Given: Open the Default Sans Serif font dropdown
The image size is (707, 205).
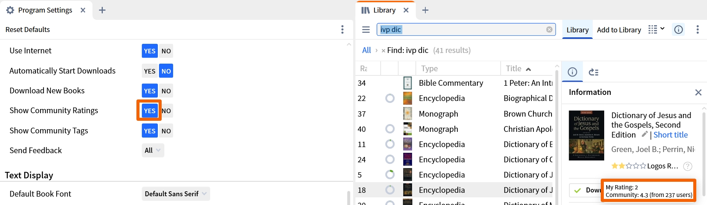Looking at the screenshot, I should pos(176,194).
